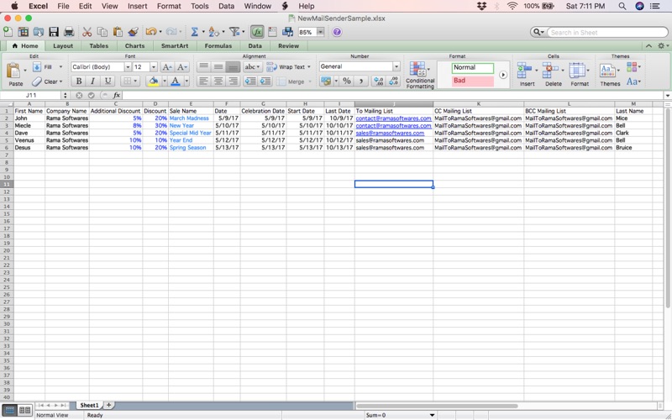Viewport: 672px width, 420px height.
Task: Align text to bottom
Action: (x=233, y=67)
